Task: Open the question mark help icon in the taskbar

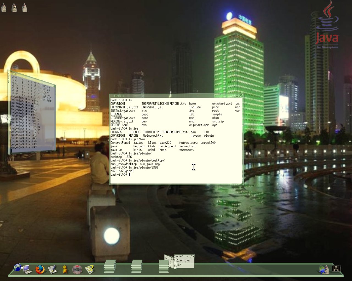Action: [90, 269]
